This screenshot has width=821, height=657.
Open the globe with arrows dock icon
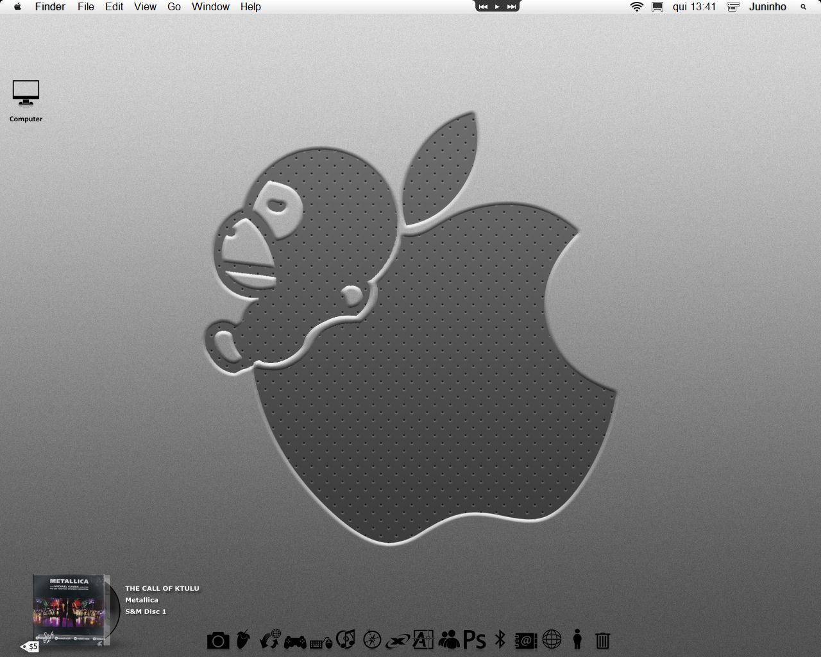270,639
